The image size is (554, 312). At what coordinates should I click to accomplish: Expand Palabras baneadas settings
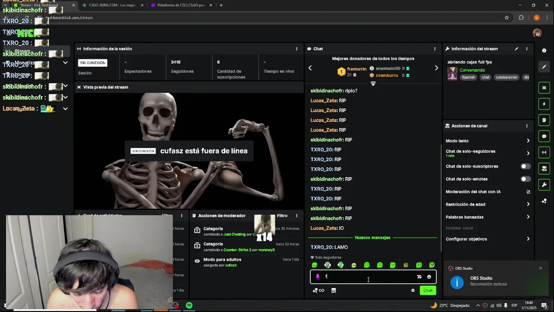coord(528,217)
